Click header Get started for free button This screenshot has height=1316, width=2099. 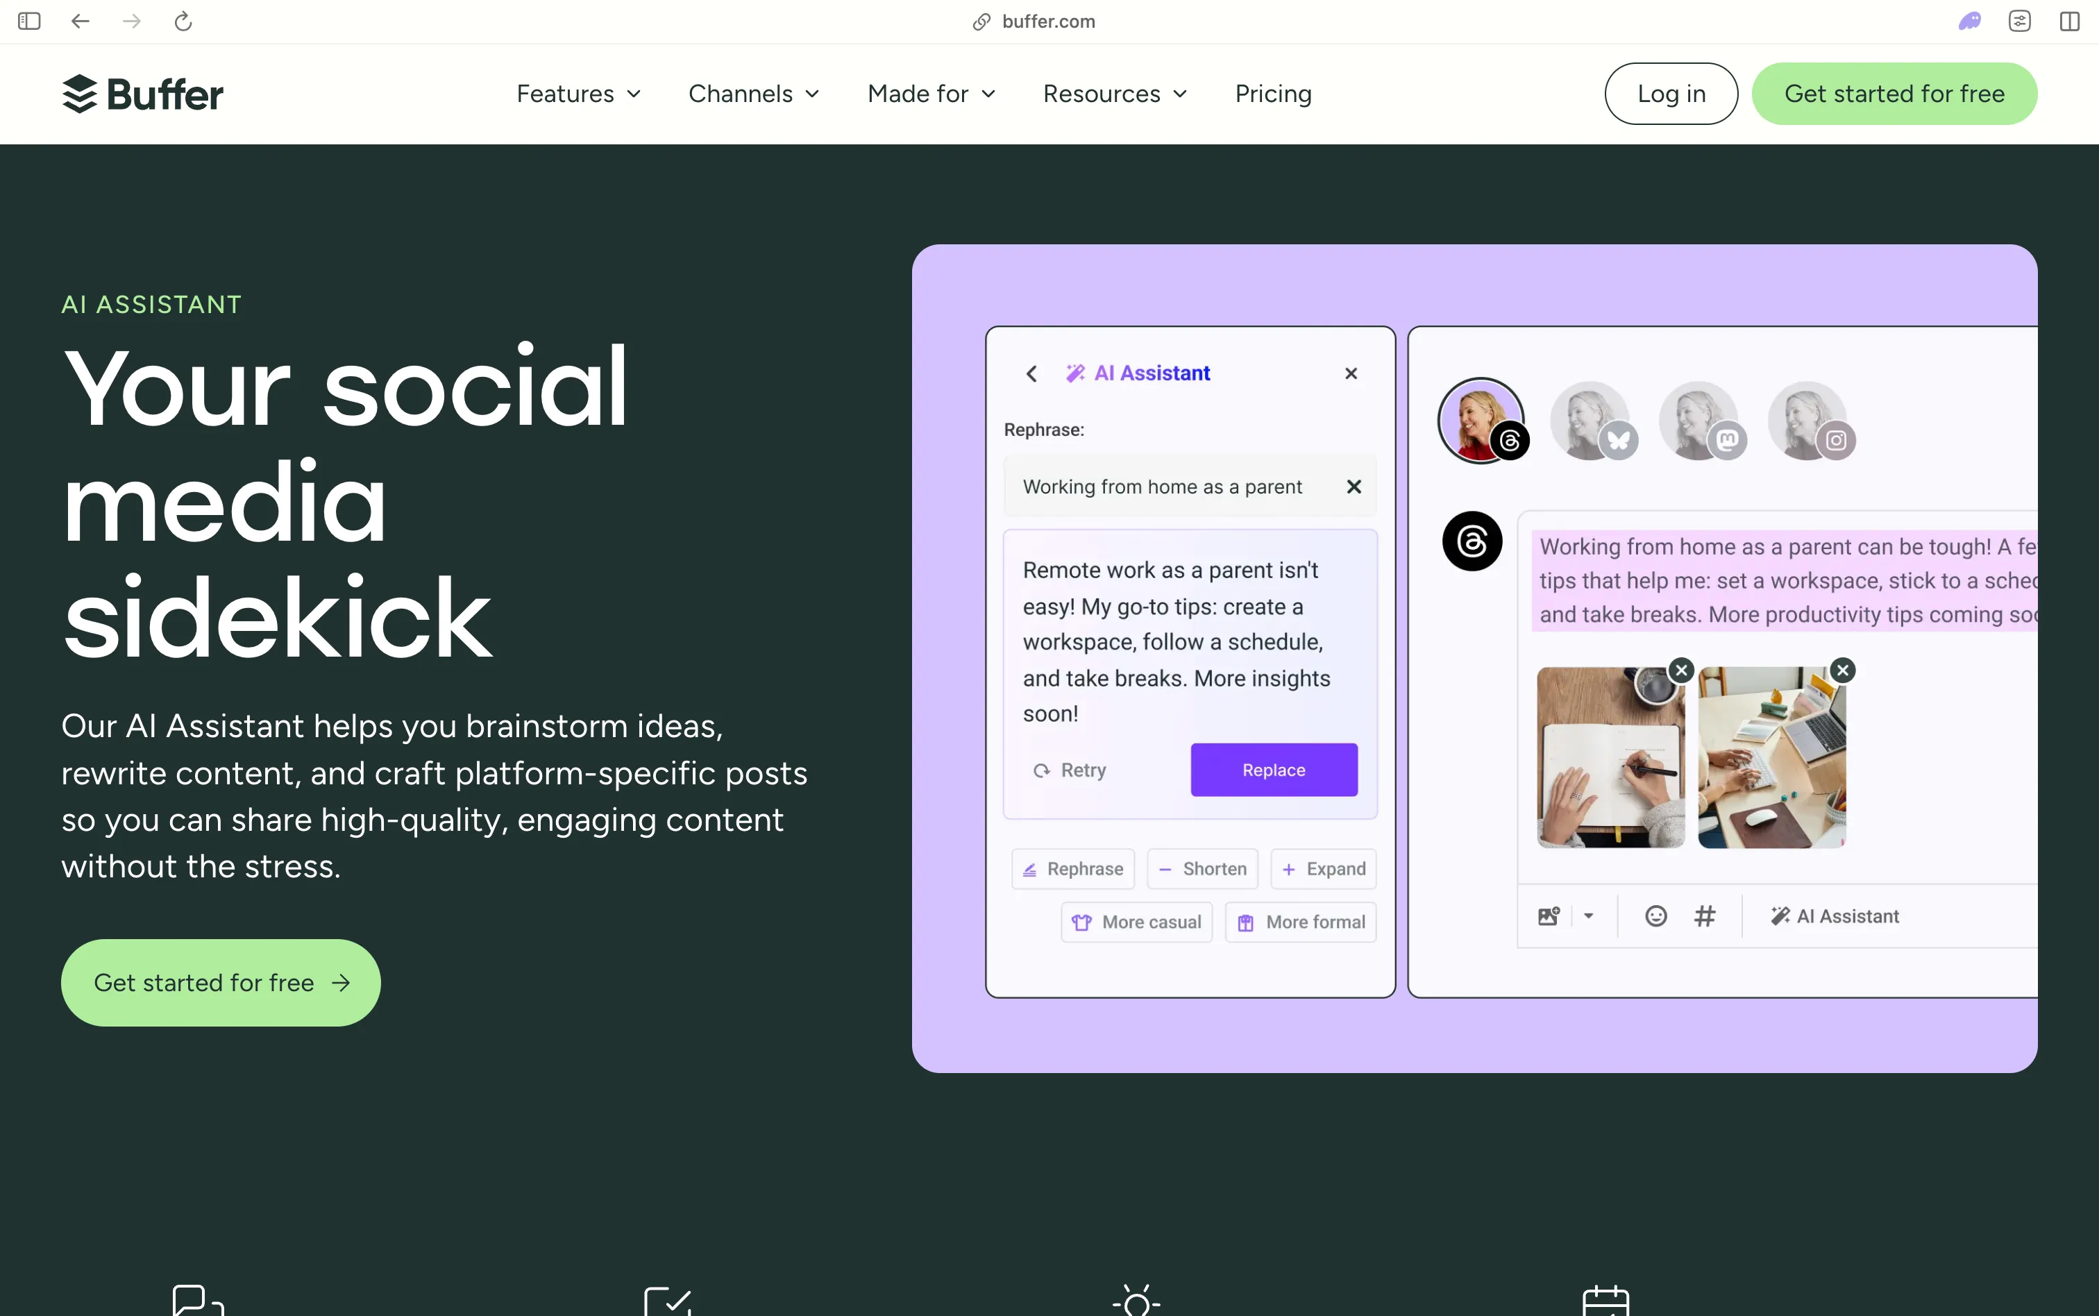pos(1894,94)
